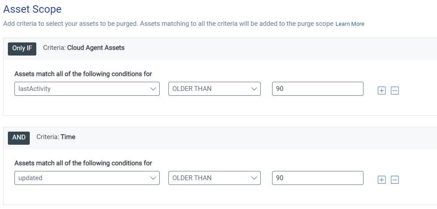This screenshot has width=437, height=209.
Task: Add a condition row under Cloud Agent Assets
Action: (x=381, y=91)
